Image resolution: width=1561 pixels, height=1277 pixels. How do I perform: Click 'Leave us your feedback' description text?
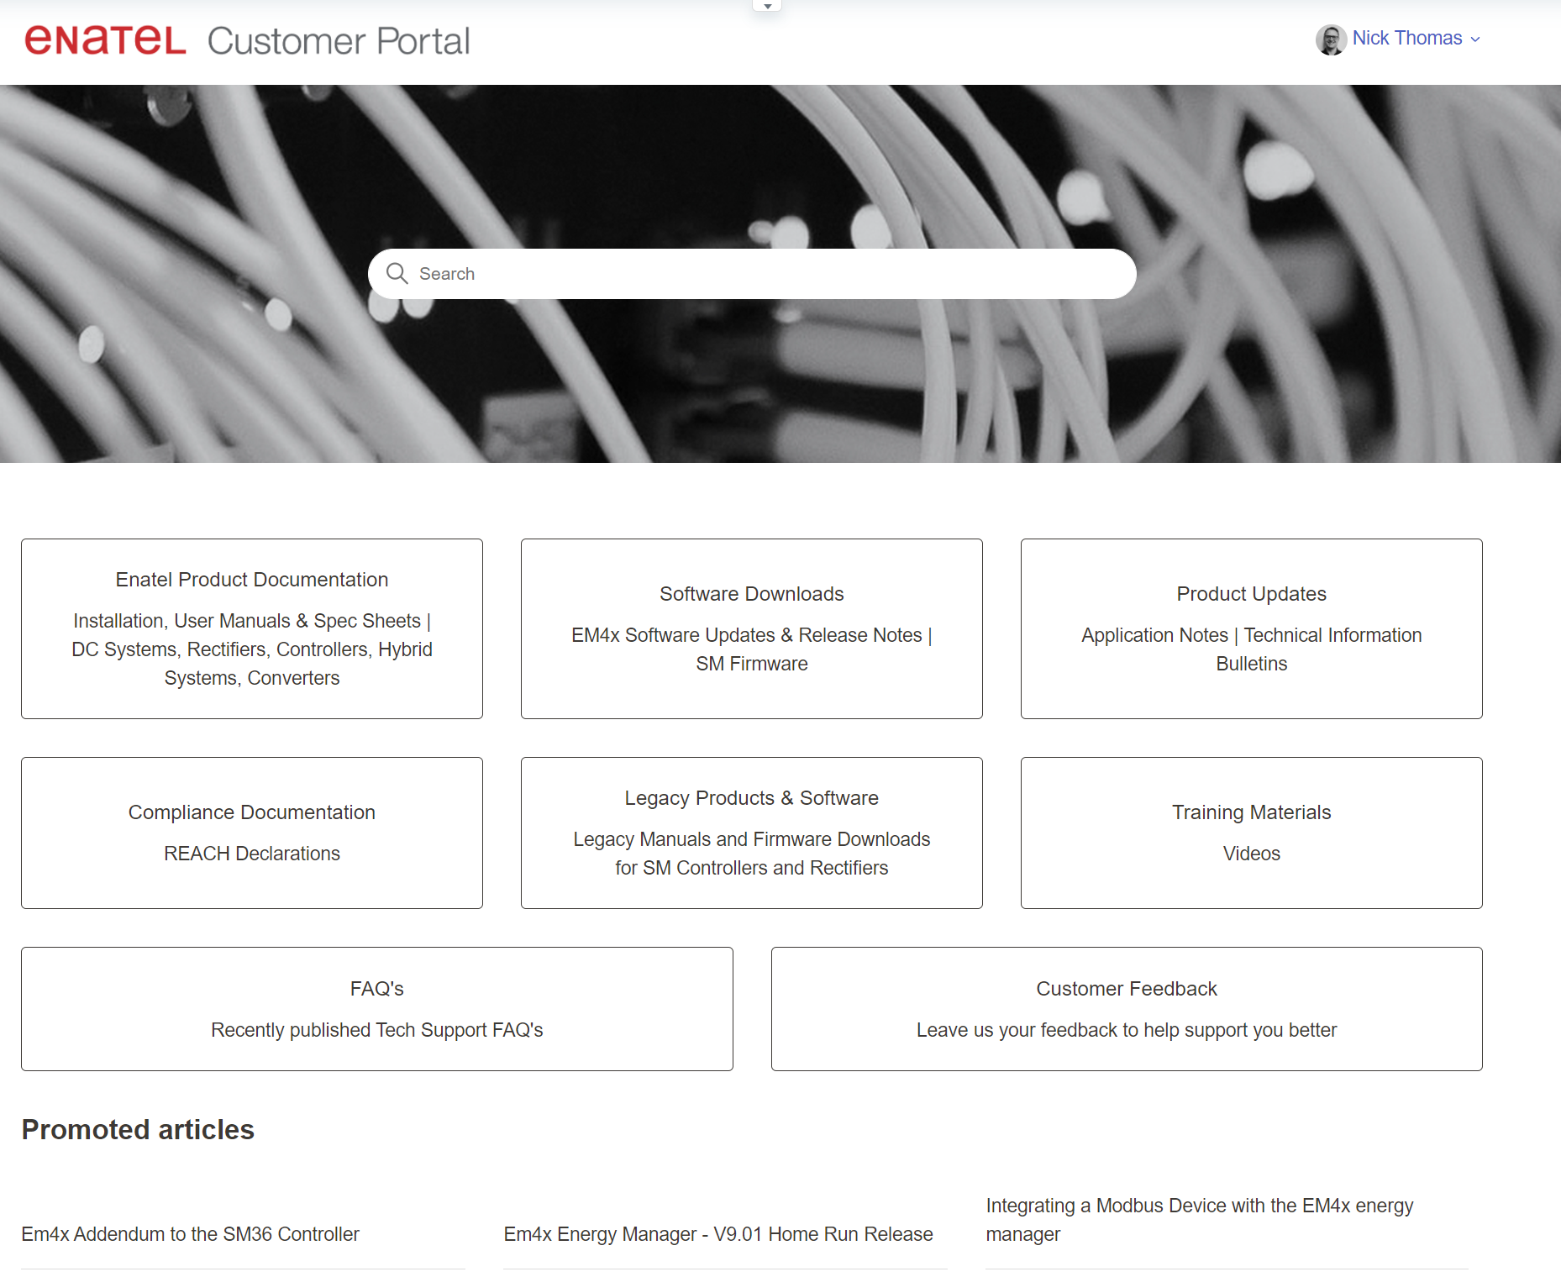[x=1127, y=1030]
